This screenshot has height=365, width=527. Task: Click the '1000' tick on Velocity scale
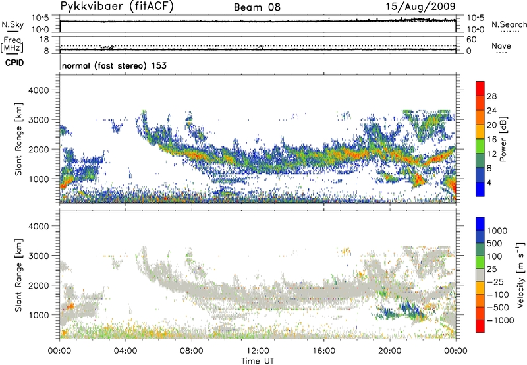497,231
